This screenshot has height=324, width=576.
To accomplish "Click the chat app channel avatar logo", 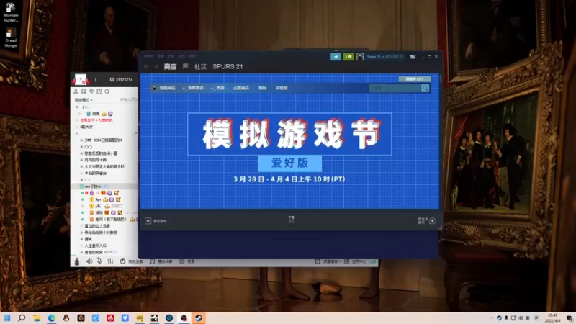I will click(x=81, y=79).
